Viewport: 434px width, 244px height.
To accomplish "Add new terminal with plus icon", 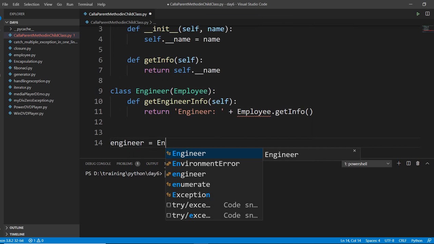I will pos(399,163).
